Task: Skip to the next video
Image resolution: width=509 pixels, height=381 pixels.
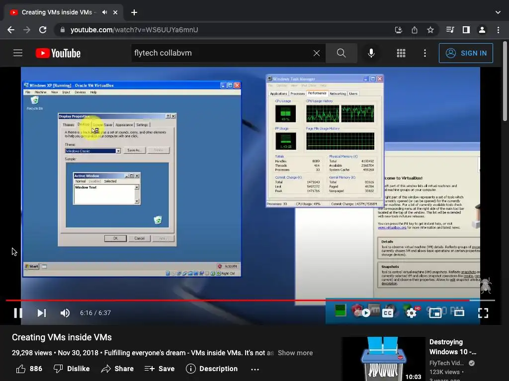Action: 42,313
